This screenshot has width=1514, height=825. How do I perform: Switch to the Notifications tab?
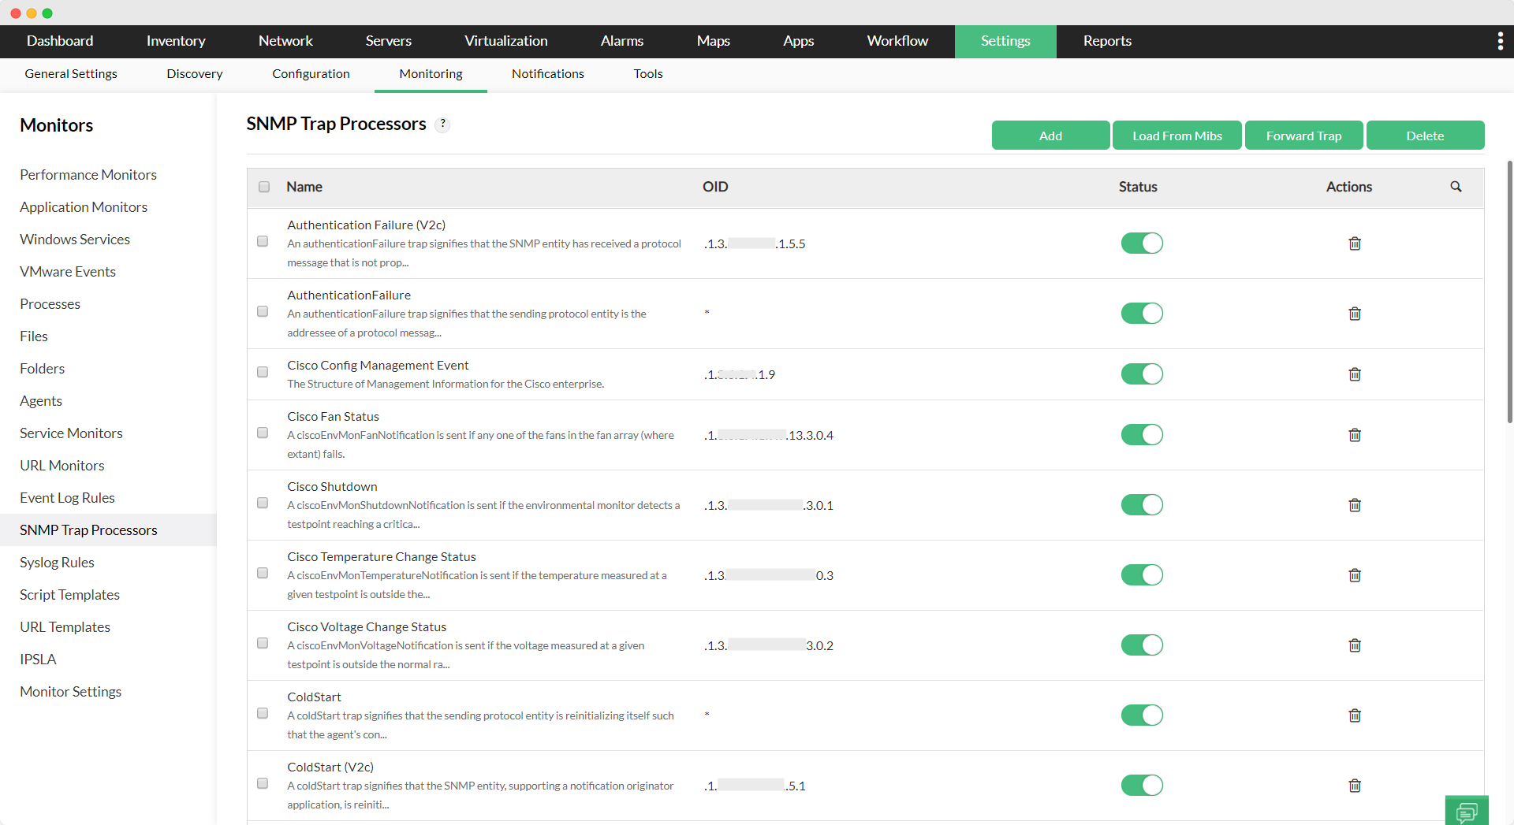[x=547, y=73]
